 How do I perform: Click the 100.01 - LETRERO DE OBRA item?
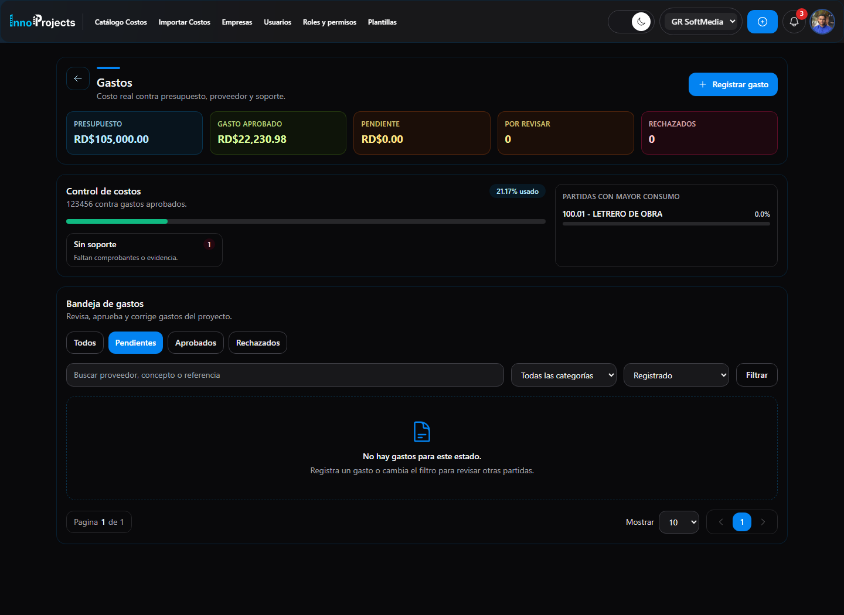tap(612, 214)
